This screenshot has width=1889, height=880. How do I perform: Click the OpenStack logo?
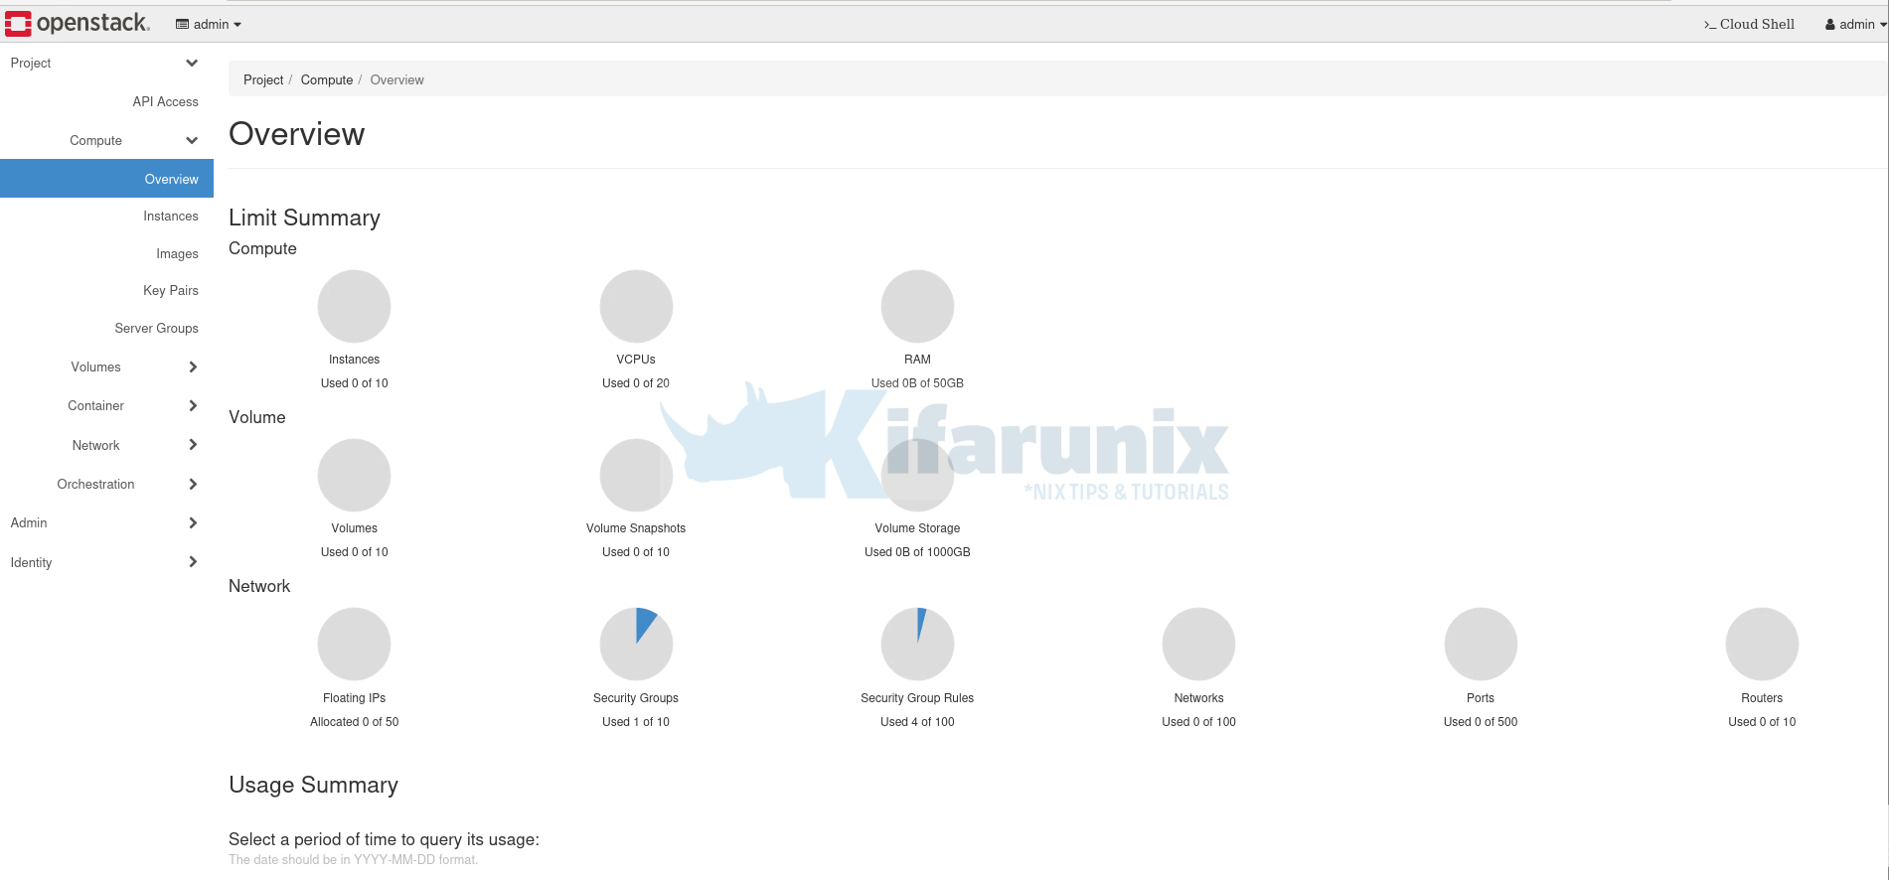[x=78, y=23]
